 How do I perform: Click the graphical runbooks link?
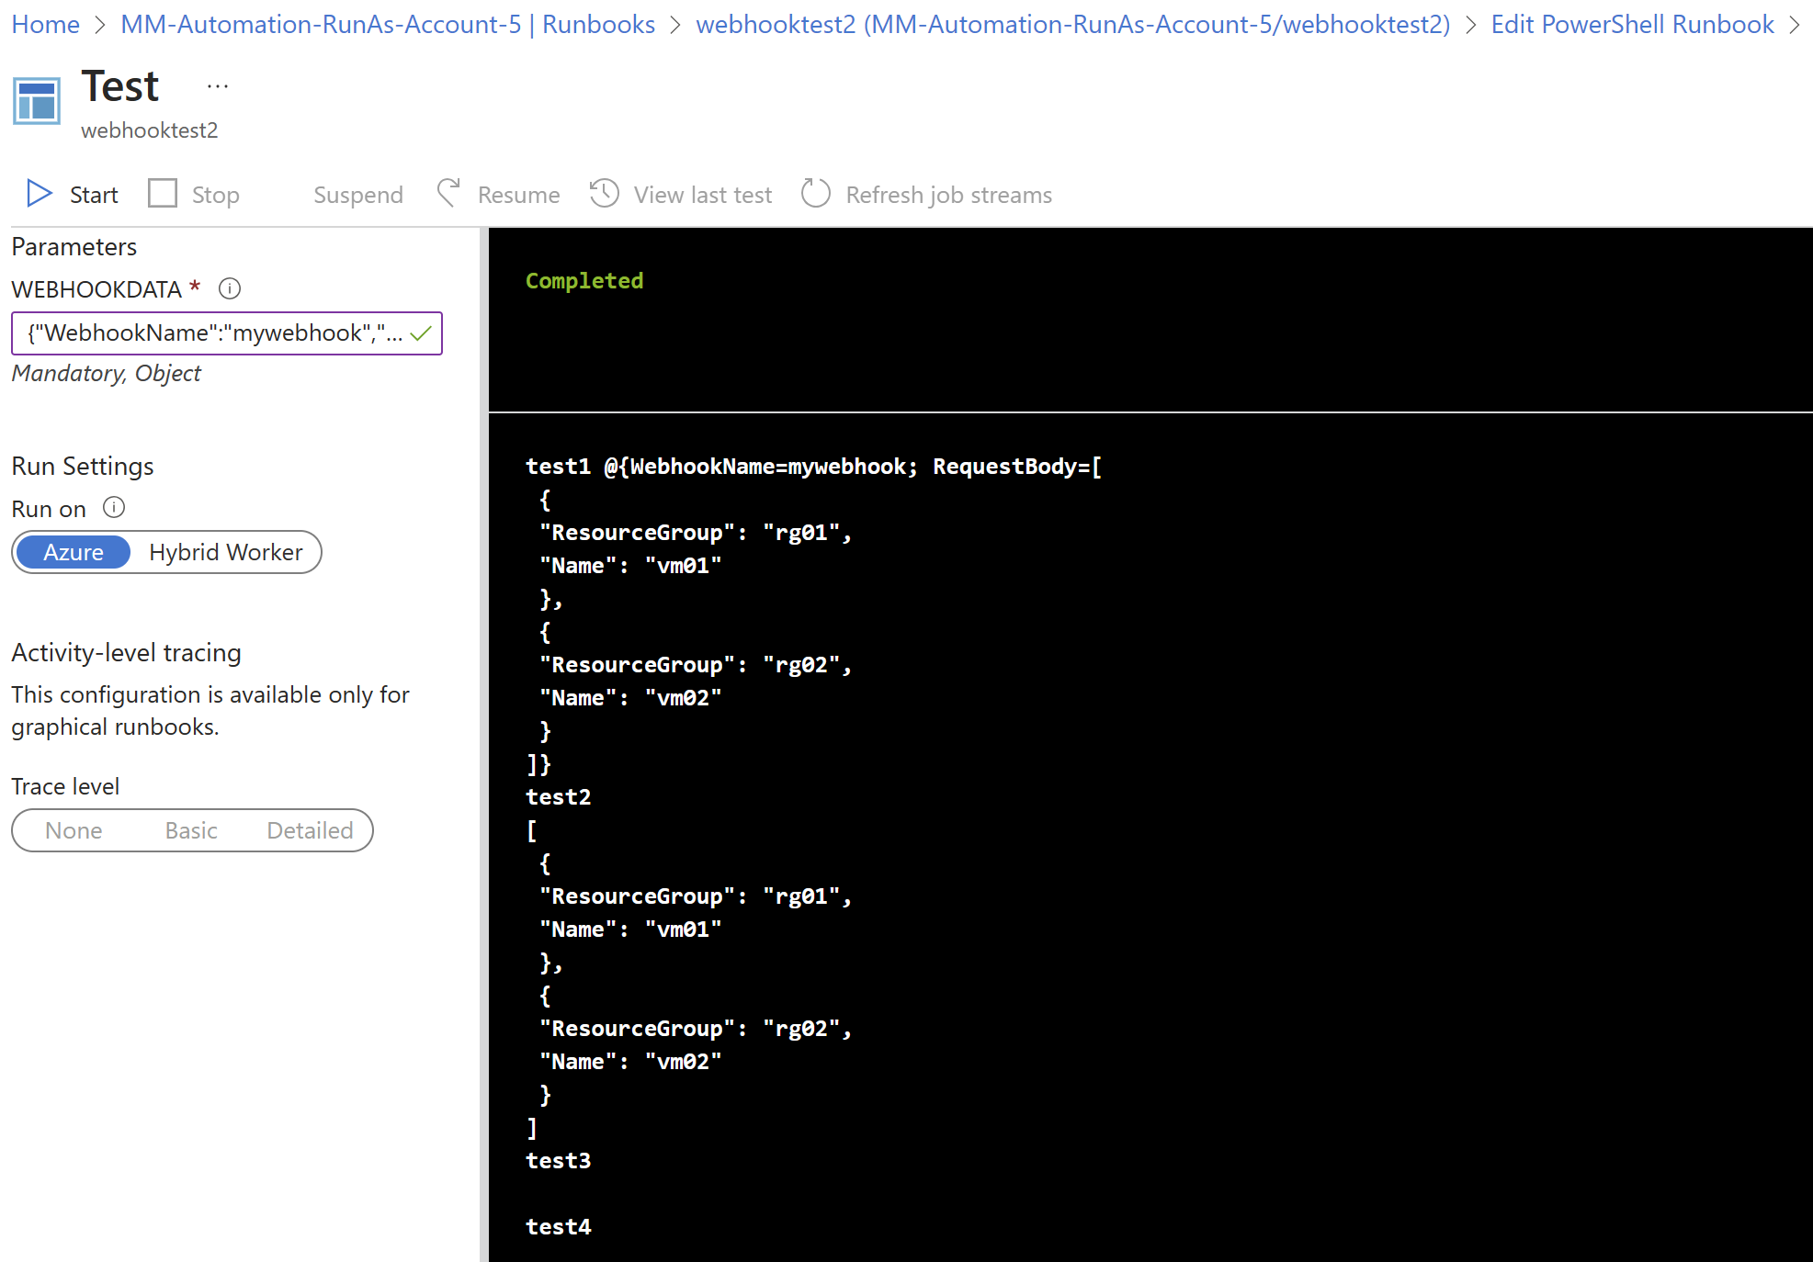(97, 727)
